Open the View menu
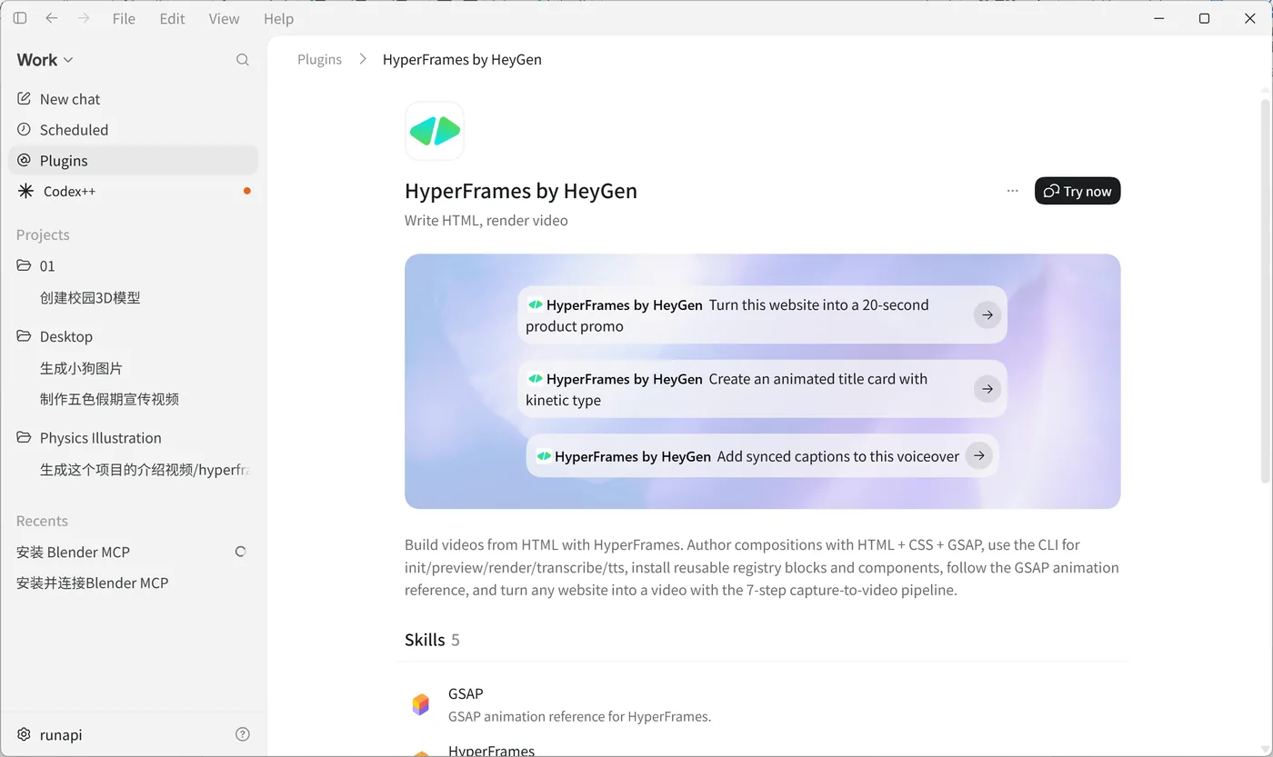The height and width of the screenshot is (757, 1273). pyautogui.click(x=224, y=18)
